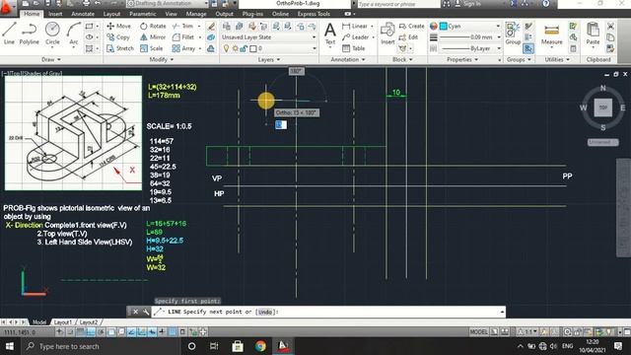Image resolution: width=631 pixels, height=355 pixels.
Task: Click the Linear dimension tool
Action: click(x=355, y=26)
